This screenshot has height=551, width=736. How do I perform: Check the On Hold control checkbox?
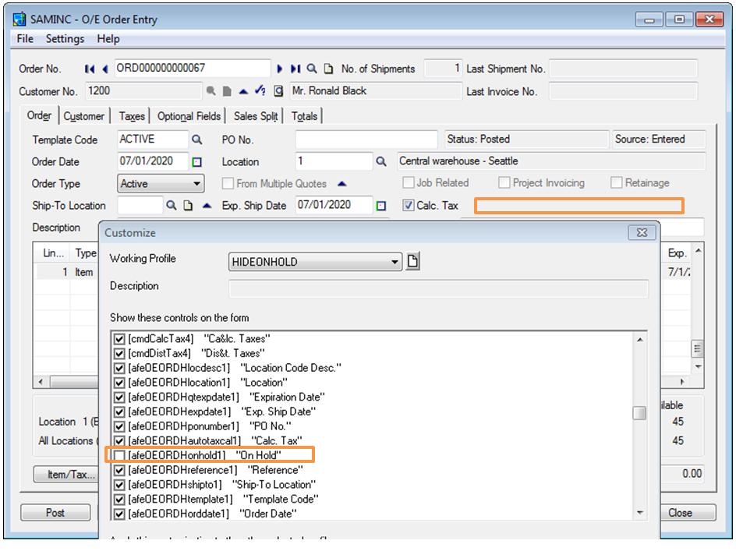click(x=119, y=455)
